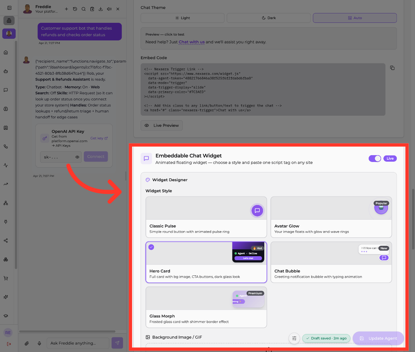
Task: Attach a file with paperclip icon
Action: (27, 343)
